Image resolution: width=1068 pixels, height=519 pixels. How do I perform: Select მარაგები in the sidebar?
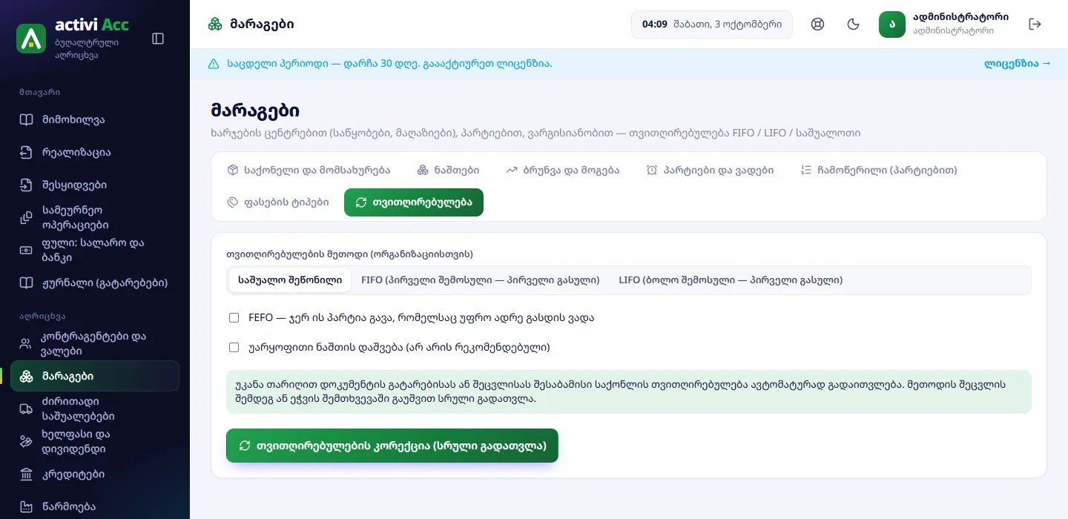(95, 376)
